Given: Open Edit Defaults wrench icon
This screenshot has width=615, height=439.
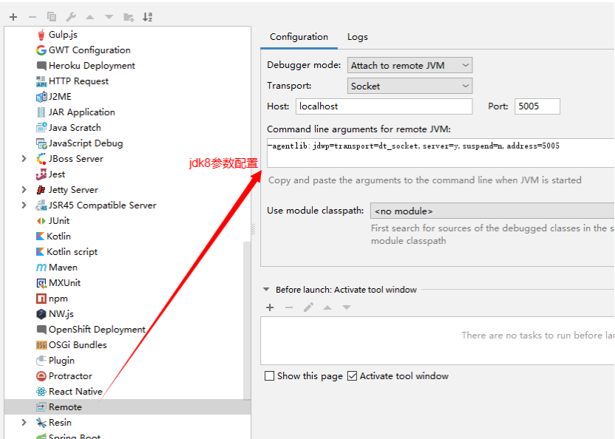Looking at the screenshot, I should point(71,17).
